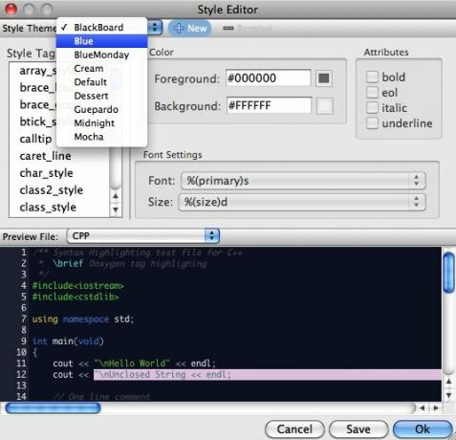This screenshot has width=456, height=440.
Task: Click the Style Tags list up arrow
Action: (116, 196)
